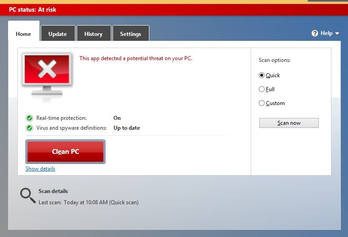Image resolution: width=348 pixels, height=237 pixels.
Task: Click the Real-time protection green check icon
Action: tap(29, 118)
